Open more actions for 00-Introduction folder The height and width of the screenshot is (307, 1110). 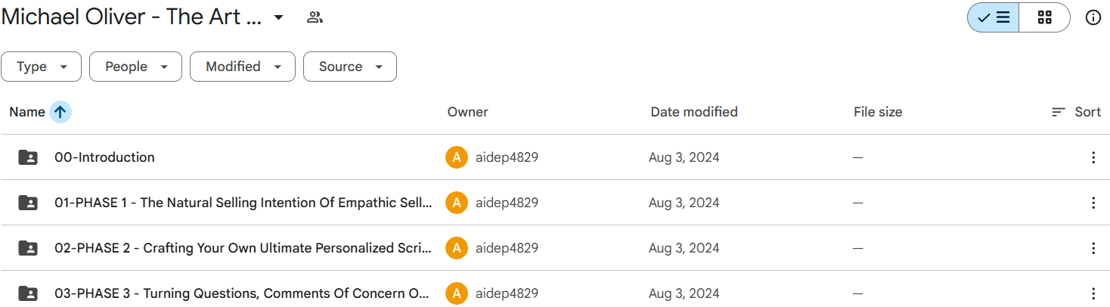pos(1093,157)
